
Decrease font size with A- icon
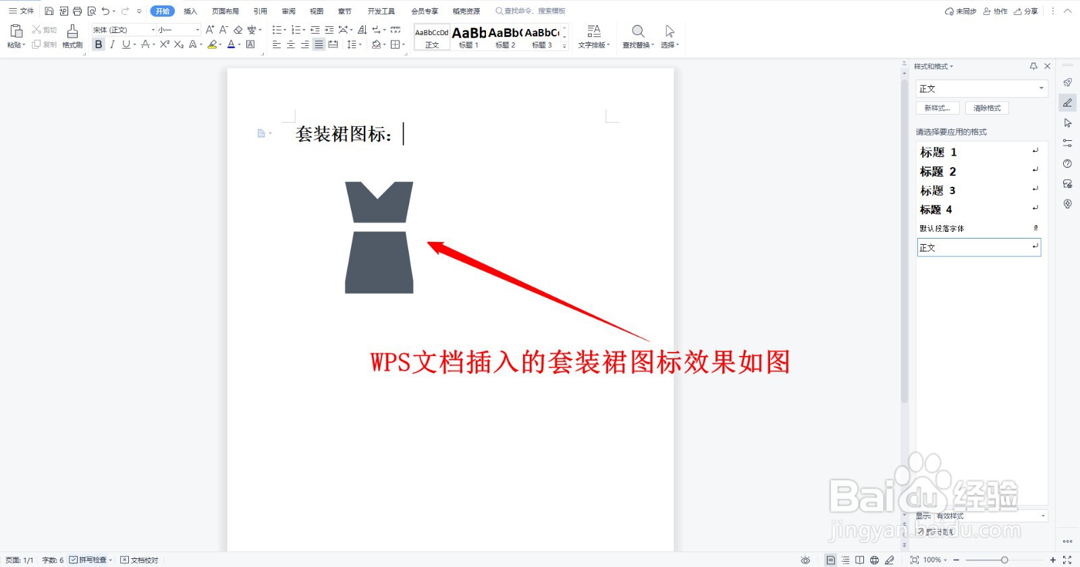(223, 30)
